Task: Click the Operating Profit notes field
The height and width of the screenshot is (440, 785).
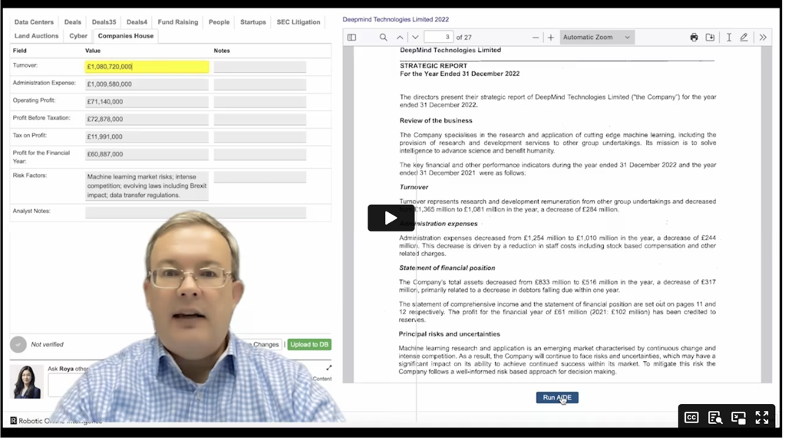Action: coord(261,102)
